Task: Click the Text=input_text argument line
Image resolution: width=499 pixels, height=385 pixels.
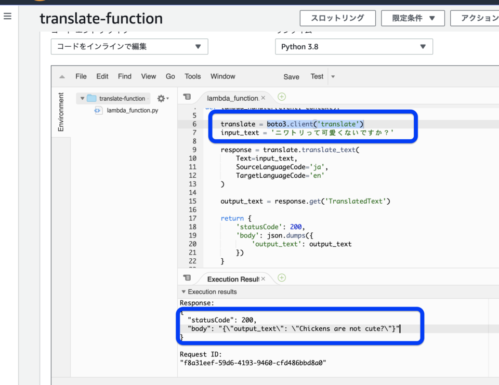Action: coord(267,158)
